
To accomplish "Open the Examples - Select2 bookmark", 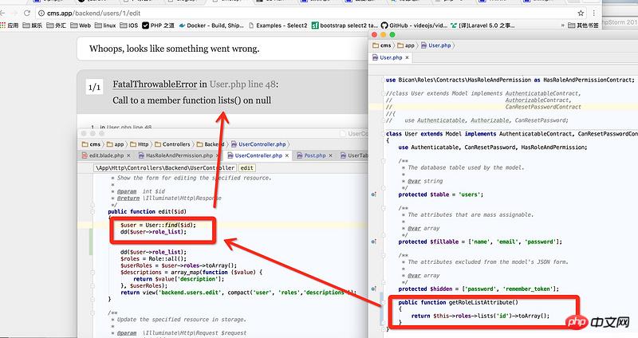I will 279,26.
